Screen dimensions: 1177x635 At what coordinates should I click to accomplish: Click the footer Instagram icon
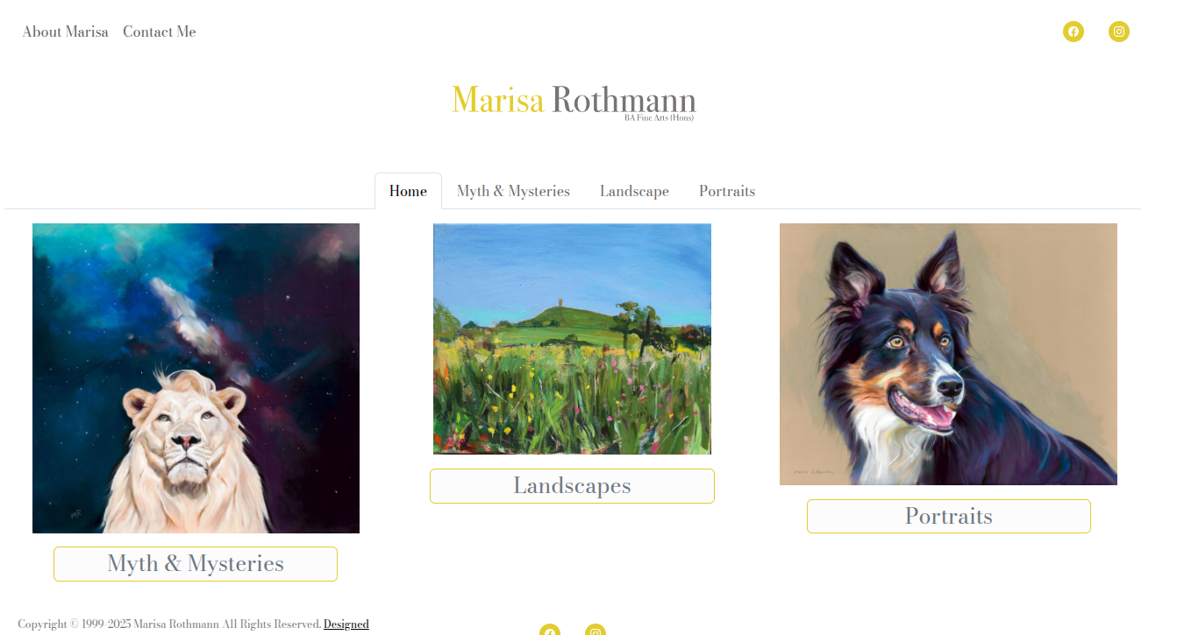(596, 630)
